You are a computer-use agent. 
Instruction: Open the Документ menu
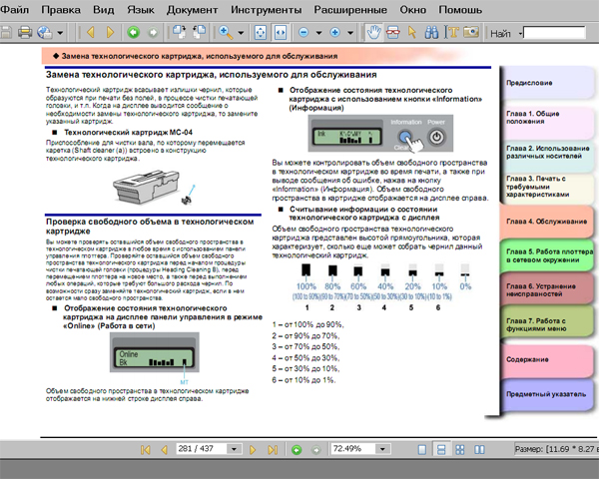(x=192, y=10)
